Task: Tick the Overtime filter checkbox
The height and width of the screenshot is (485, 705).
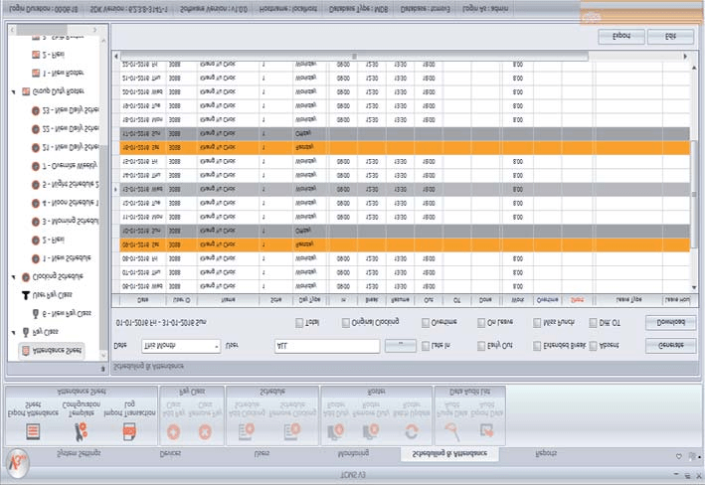Action: tap(426, 322)
